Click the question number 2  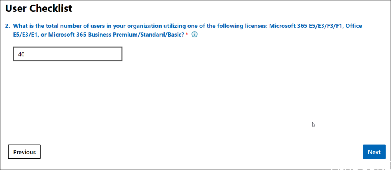[7, 26]
